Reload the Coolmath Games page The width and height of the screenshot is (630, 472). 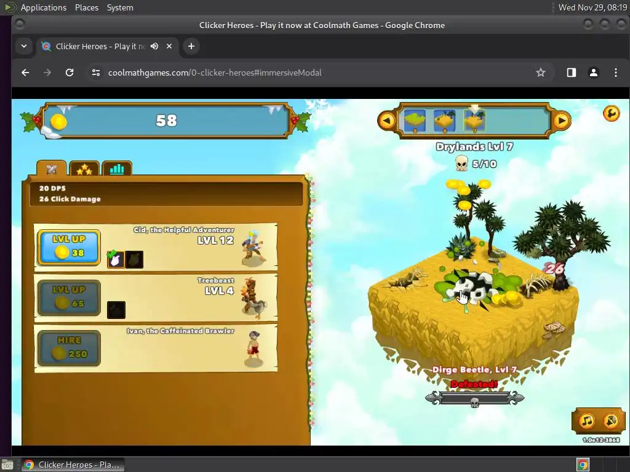(x=70, y=73)
